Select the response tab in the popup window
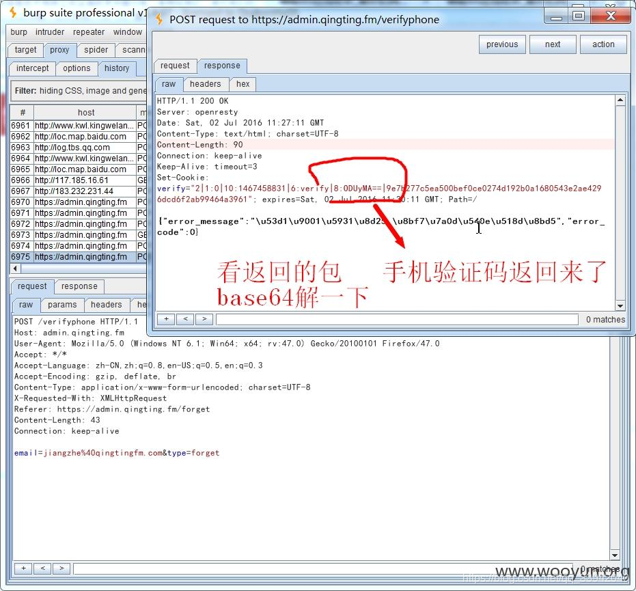This screenshot has height=591, width=636. coord(222,66)
